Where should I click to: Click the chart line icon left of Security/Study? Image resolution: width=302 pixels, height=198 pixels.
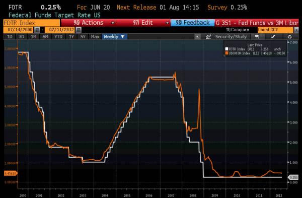point(208,37)
